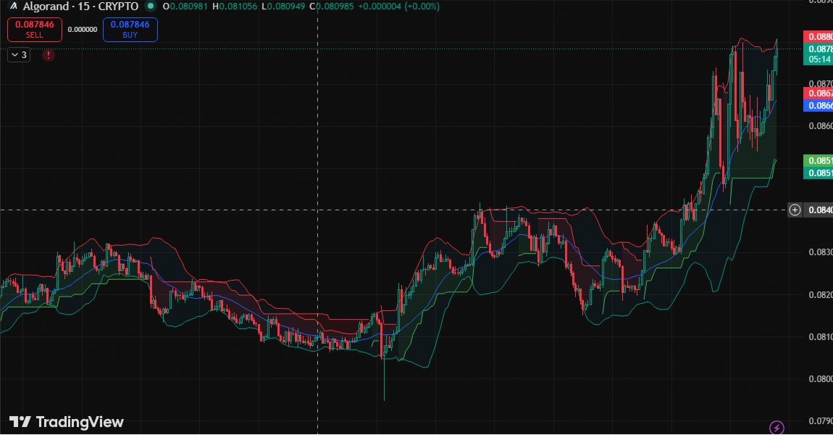Click the plus icon on the crosshair price line
Image resolution: width=833 pixels, height=435 pixels.
click(x=795, y=210)
